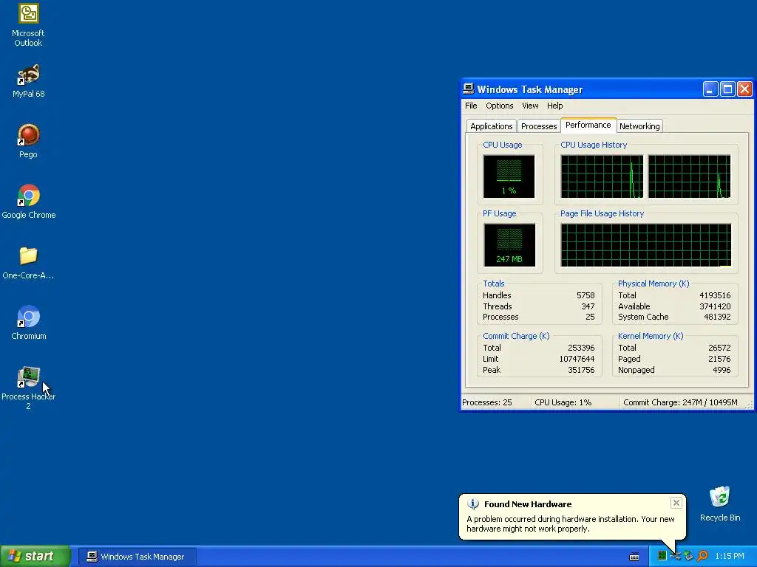Click the status bar Processes: 25 entry

point(486,402)
